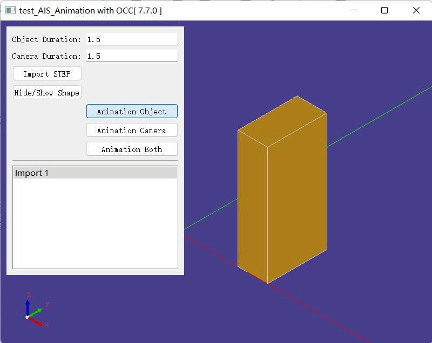Trigger the Animation Both button

point(132,149)
